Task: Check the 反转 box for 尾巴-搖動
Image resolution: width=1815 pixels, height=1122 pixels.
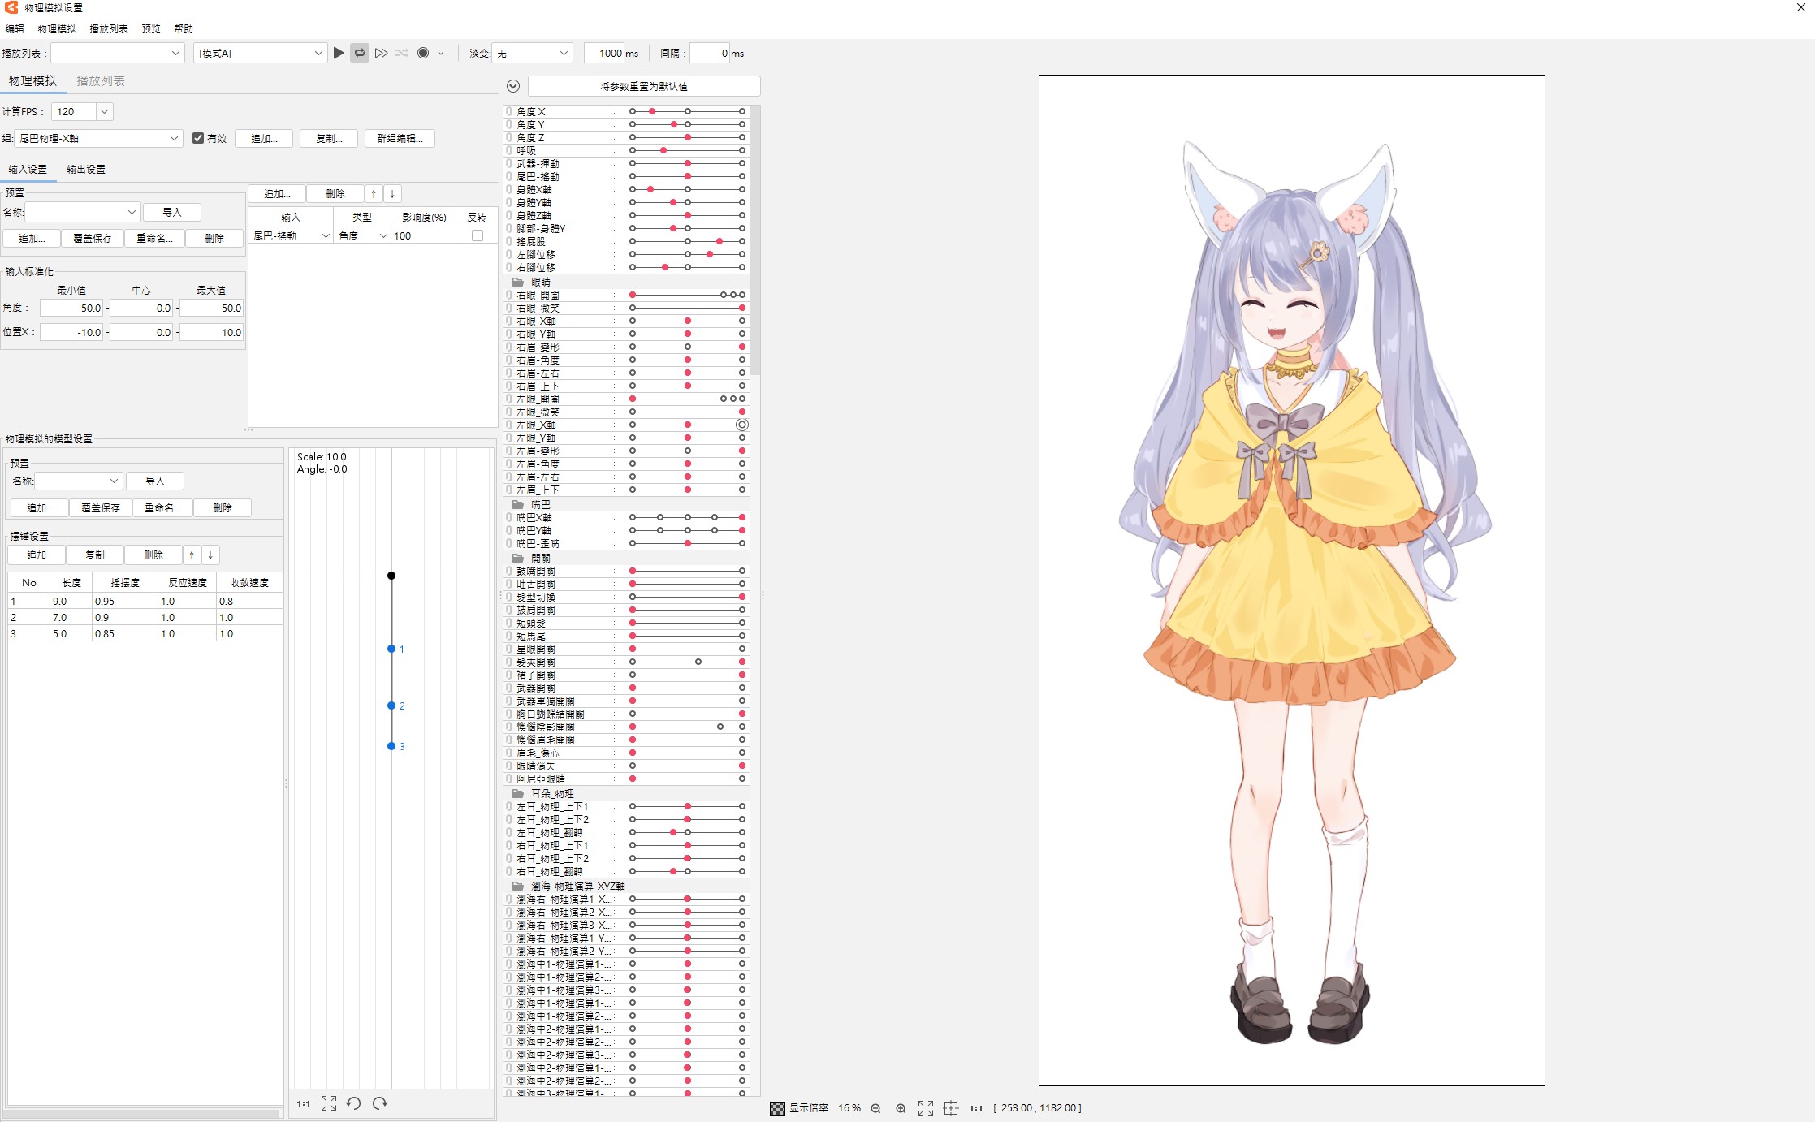Action: [x=478, y=235]
